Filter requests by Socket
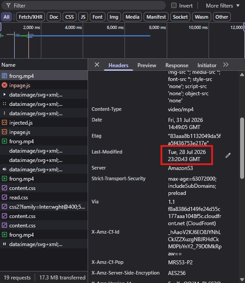The width and height of the screenshot is (245, 283). (x=180, y=17)
